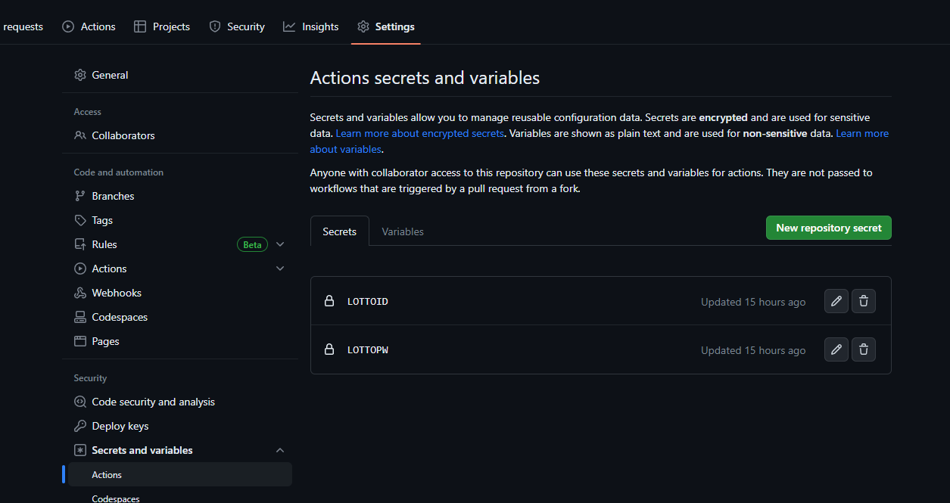Screen dimensions: 950x503
Task: Switch to the Variables tab
Action: pos(402,231)
